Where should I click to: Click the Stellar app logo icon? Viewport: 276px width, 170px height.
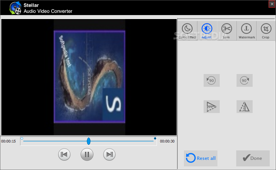(x=15, y=8)
